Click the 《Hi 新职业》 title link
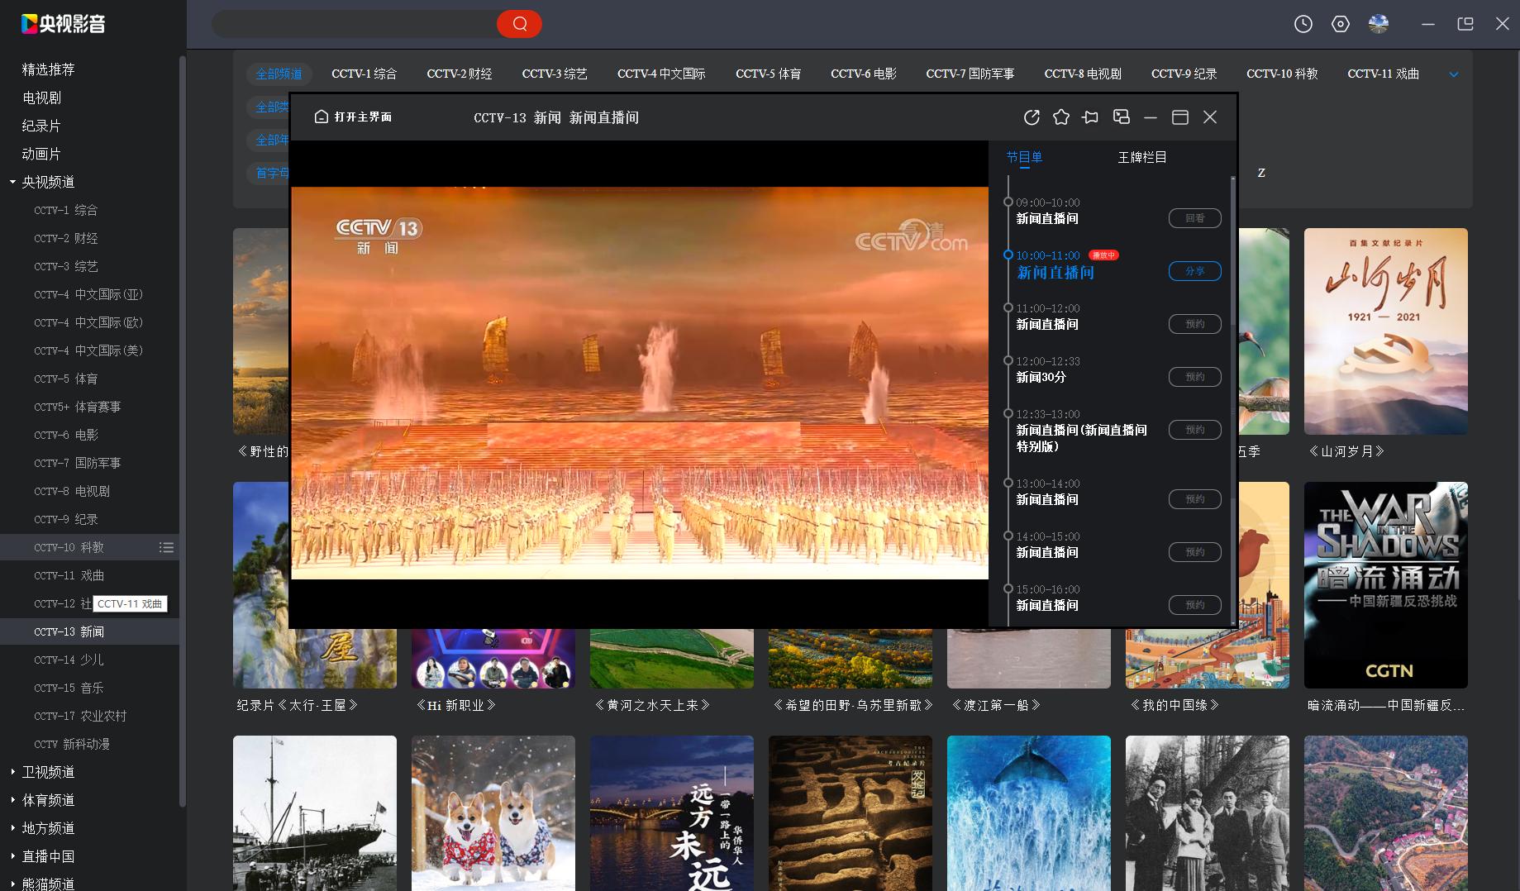The height and width of the screenshot is (891, 1520). coord(456,705)
